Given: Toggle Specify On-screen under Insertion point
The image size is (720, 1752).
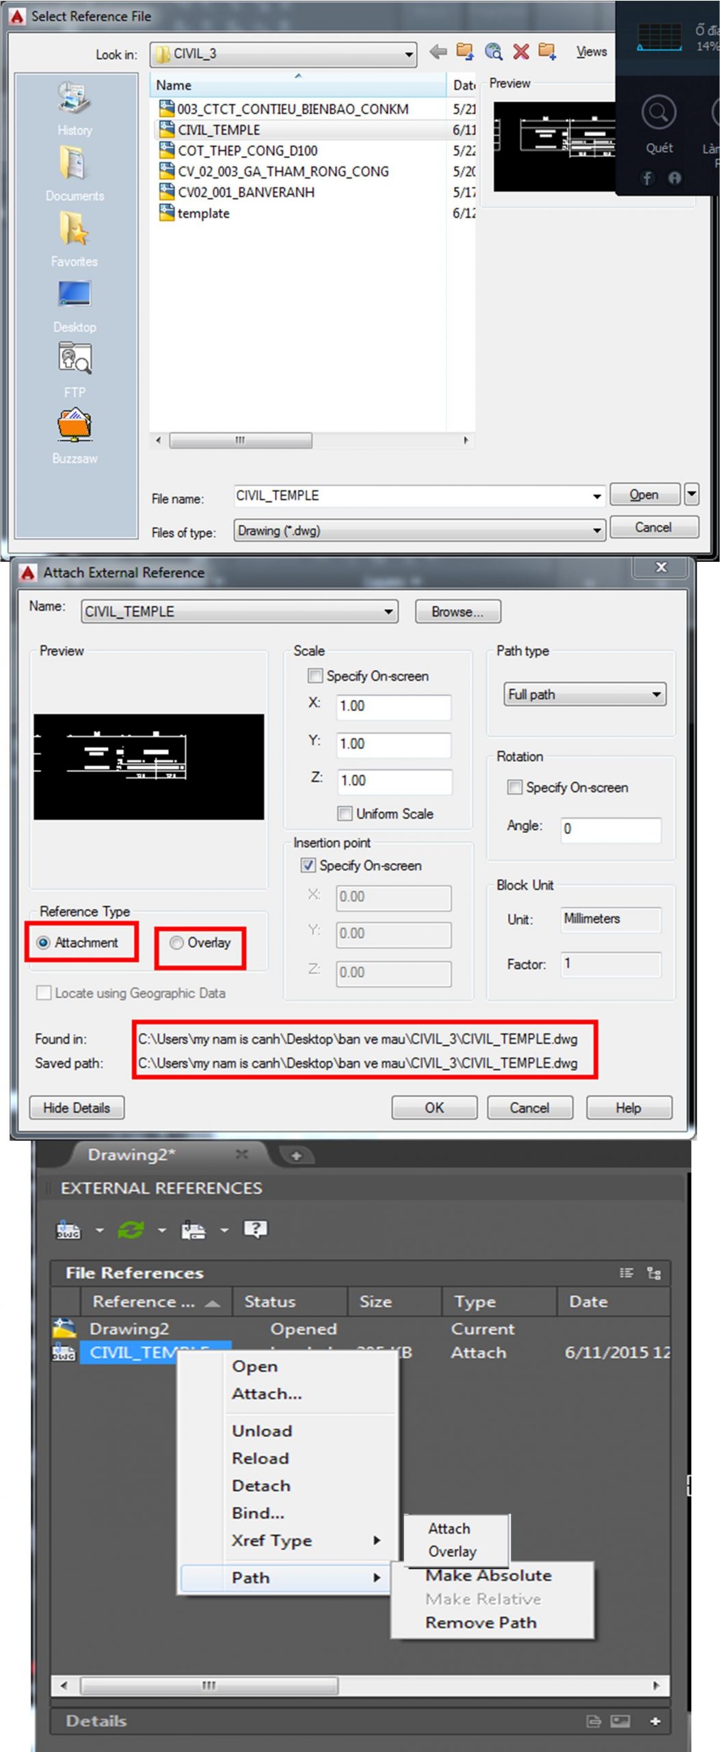Looking at the screenshot, I should tap(308, 865).
